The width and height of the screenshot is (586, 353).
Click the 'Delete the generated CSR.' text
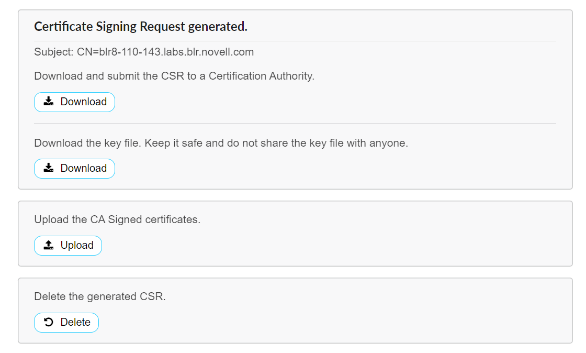pos(100,296)
